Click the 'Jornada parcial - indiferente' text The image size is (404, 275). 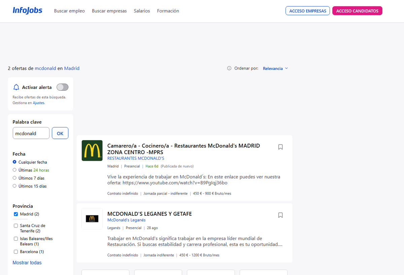click(165, 194)
